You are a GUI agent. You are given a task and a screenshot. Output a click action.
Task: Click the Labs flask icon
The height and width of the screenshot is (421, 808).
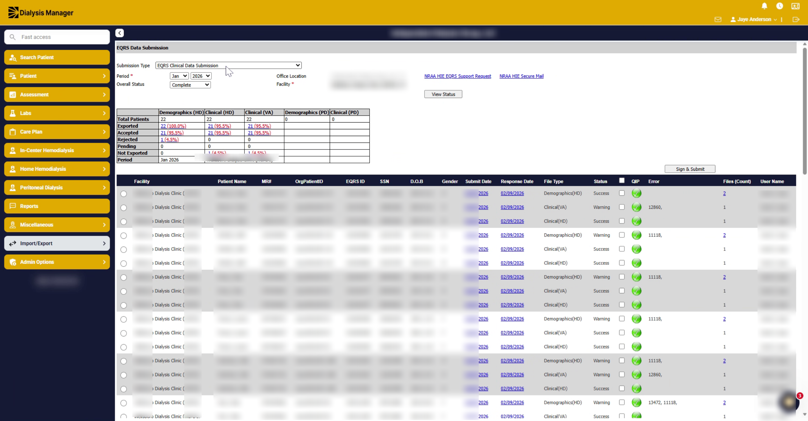tap(13, 113)
